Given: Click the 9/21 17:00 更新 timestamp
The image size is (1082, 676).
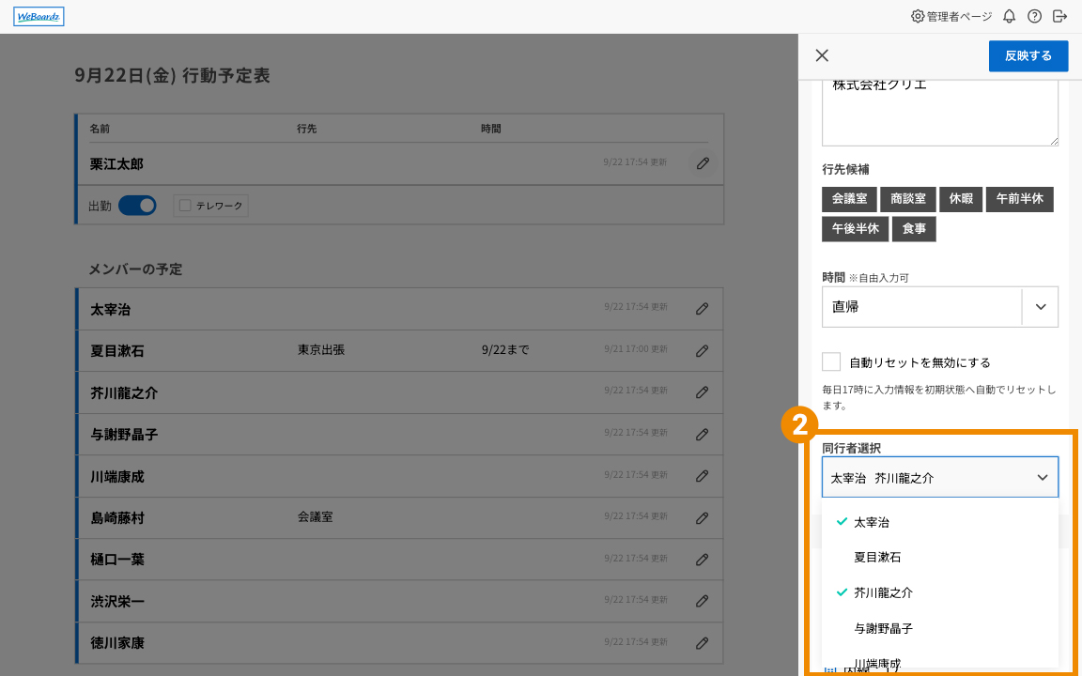Looking at the screenshot, I should [636, 349].
